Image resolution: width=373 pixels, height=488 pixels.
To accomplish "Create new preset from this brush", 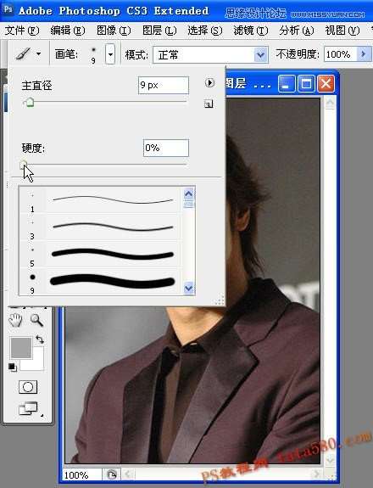I will point(209,104).
